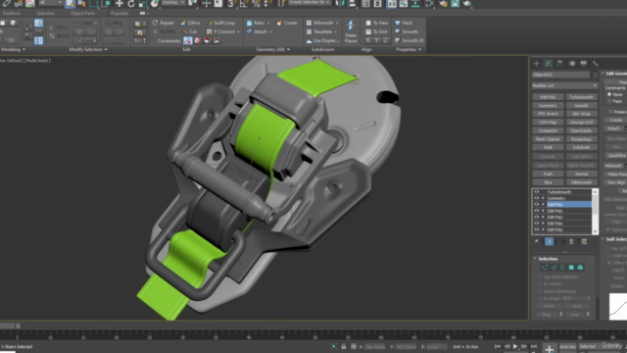This screenshot has height=353, width=627.
Task: Toggle eye of the highlighted Edit Poly
Action: [537, 205]
